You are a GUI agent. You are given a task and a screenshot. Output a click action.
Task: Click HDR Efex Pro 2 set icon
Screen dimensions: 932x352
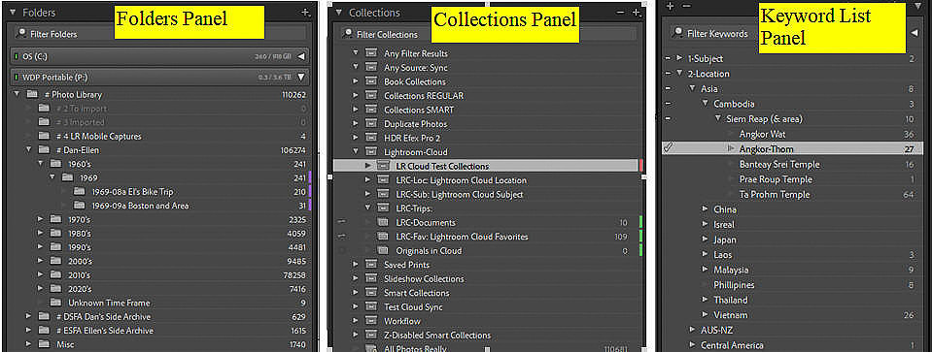point(371,138)
